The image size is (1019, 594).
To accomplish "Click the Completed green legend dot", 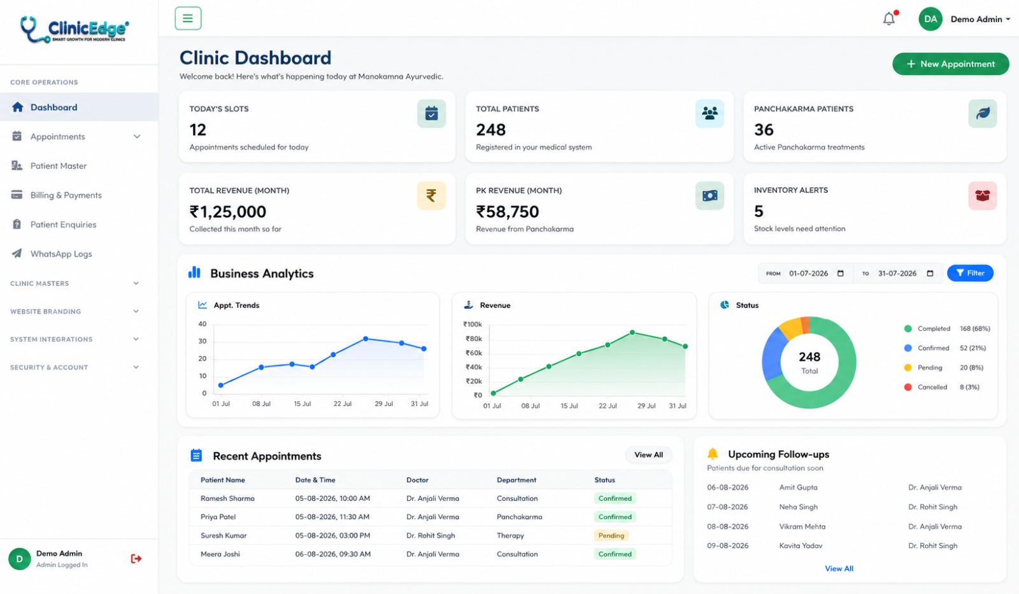I will point(908,329).
